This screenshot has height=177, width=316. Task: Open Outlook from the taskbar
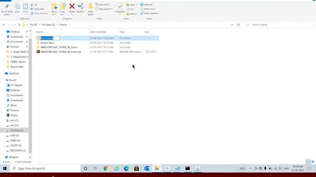tap(147, 168)
